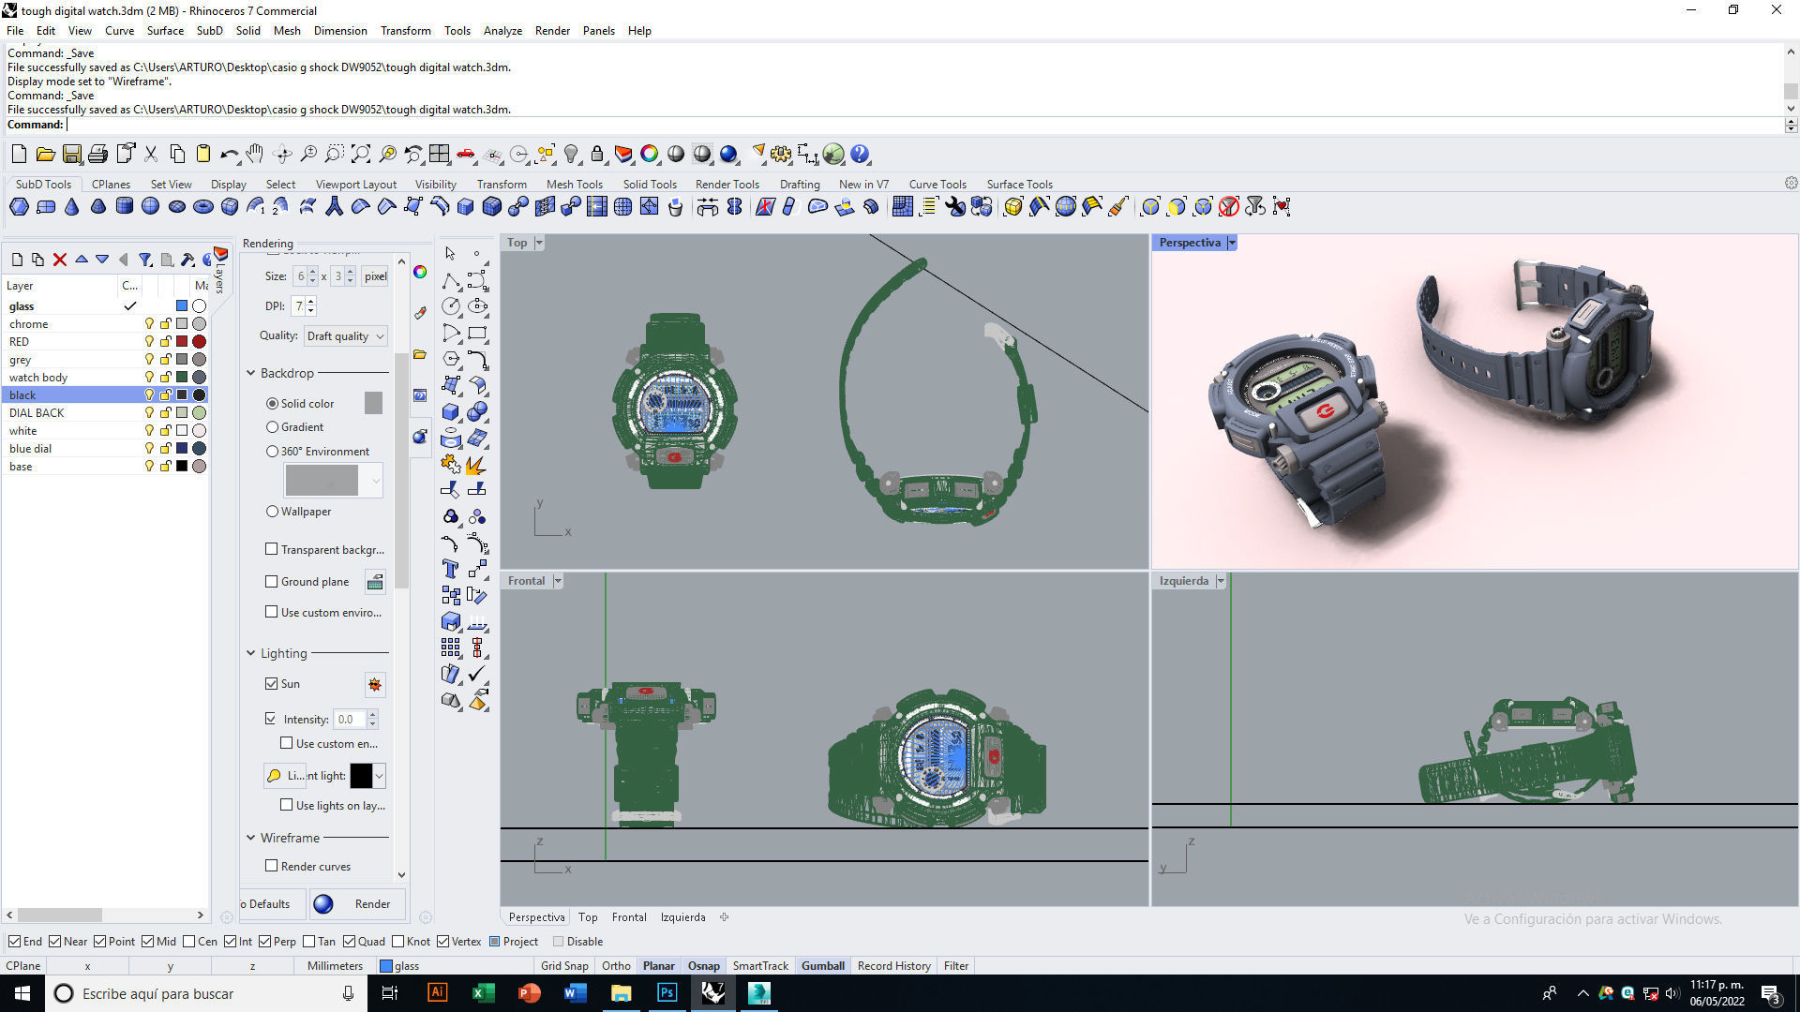The height and width of the screenshot is (1012, 1800).
Task: Click the red delete layer X icon
Action: [x=60, y=260]
